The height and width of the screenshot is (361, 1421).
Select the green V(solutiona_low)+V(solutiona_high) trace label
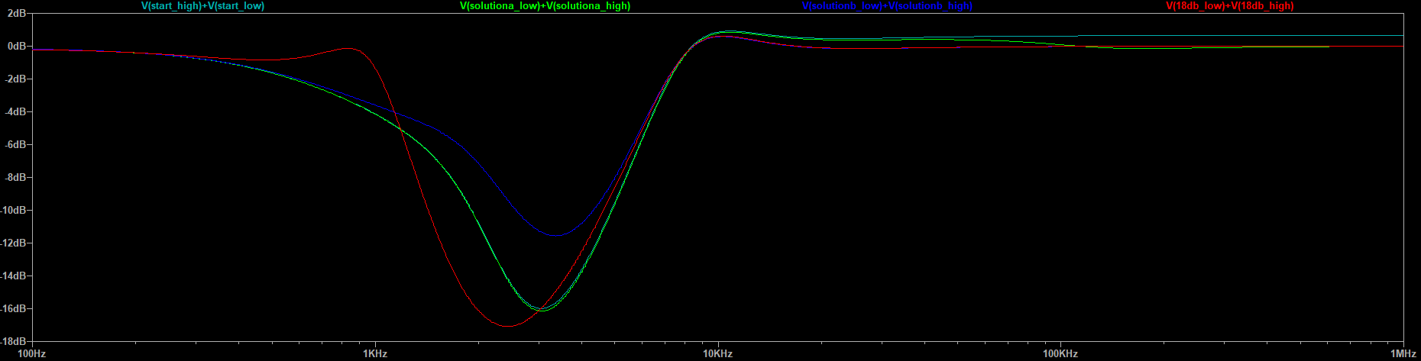545,6
